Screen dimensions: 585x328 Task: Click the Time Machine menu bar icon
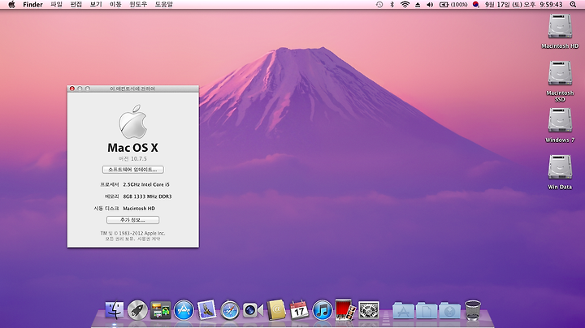tap(379, 5)
